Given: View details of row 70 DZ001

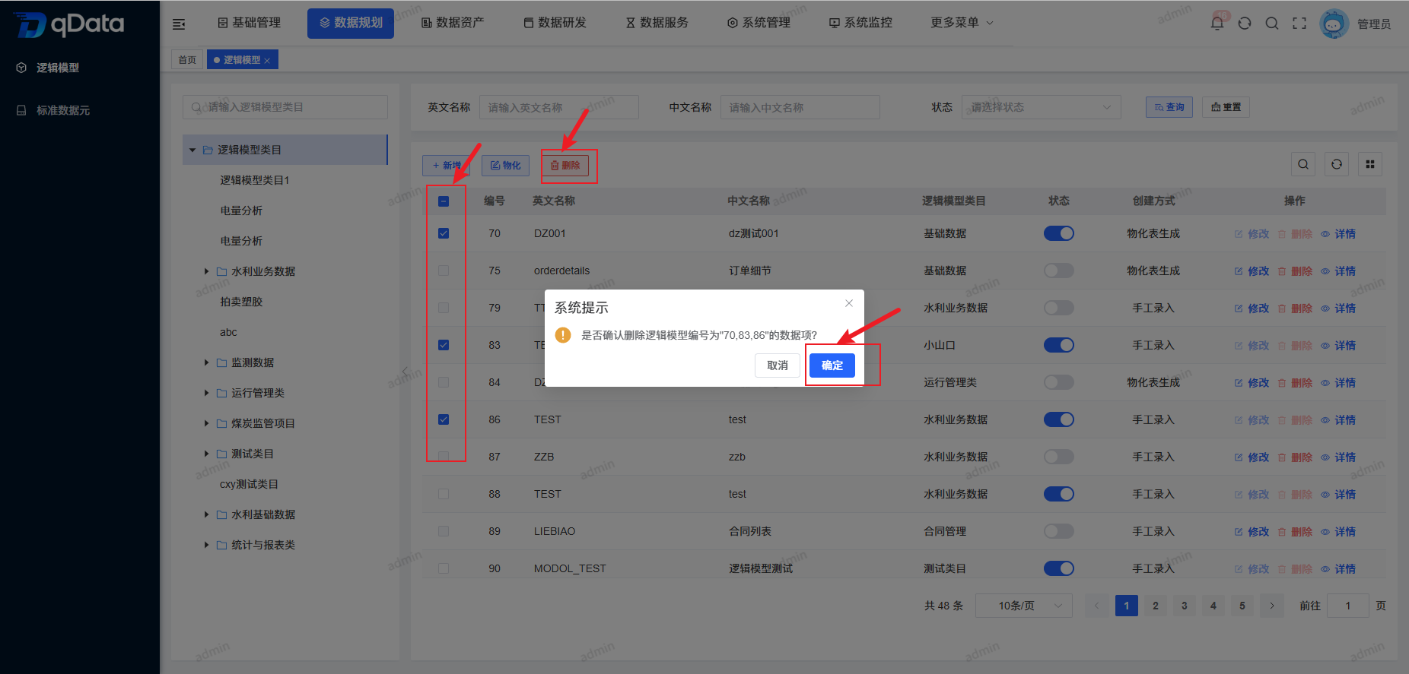Looking at the screenshot, I should [1338, 234].
